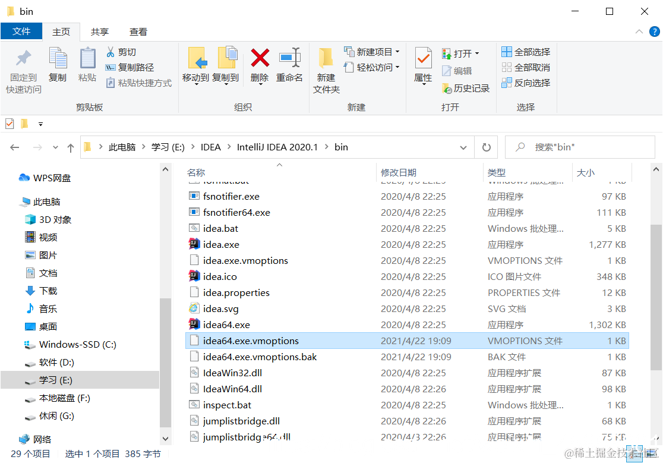Open file History via 历史记录 icon
This screenshot has height=463, width=663.
point(466,87)
